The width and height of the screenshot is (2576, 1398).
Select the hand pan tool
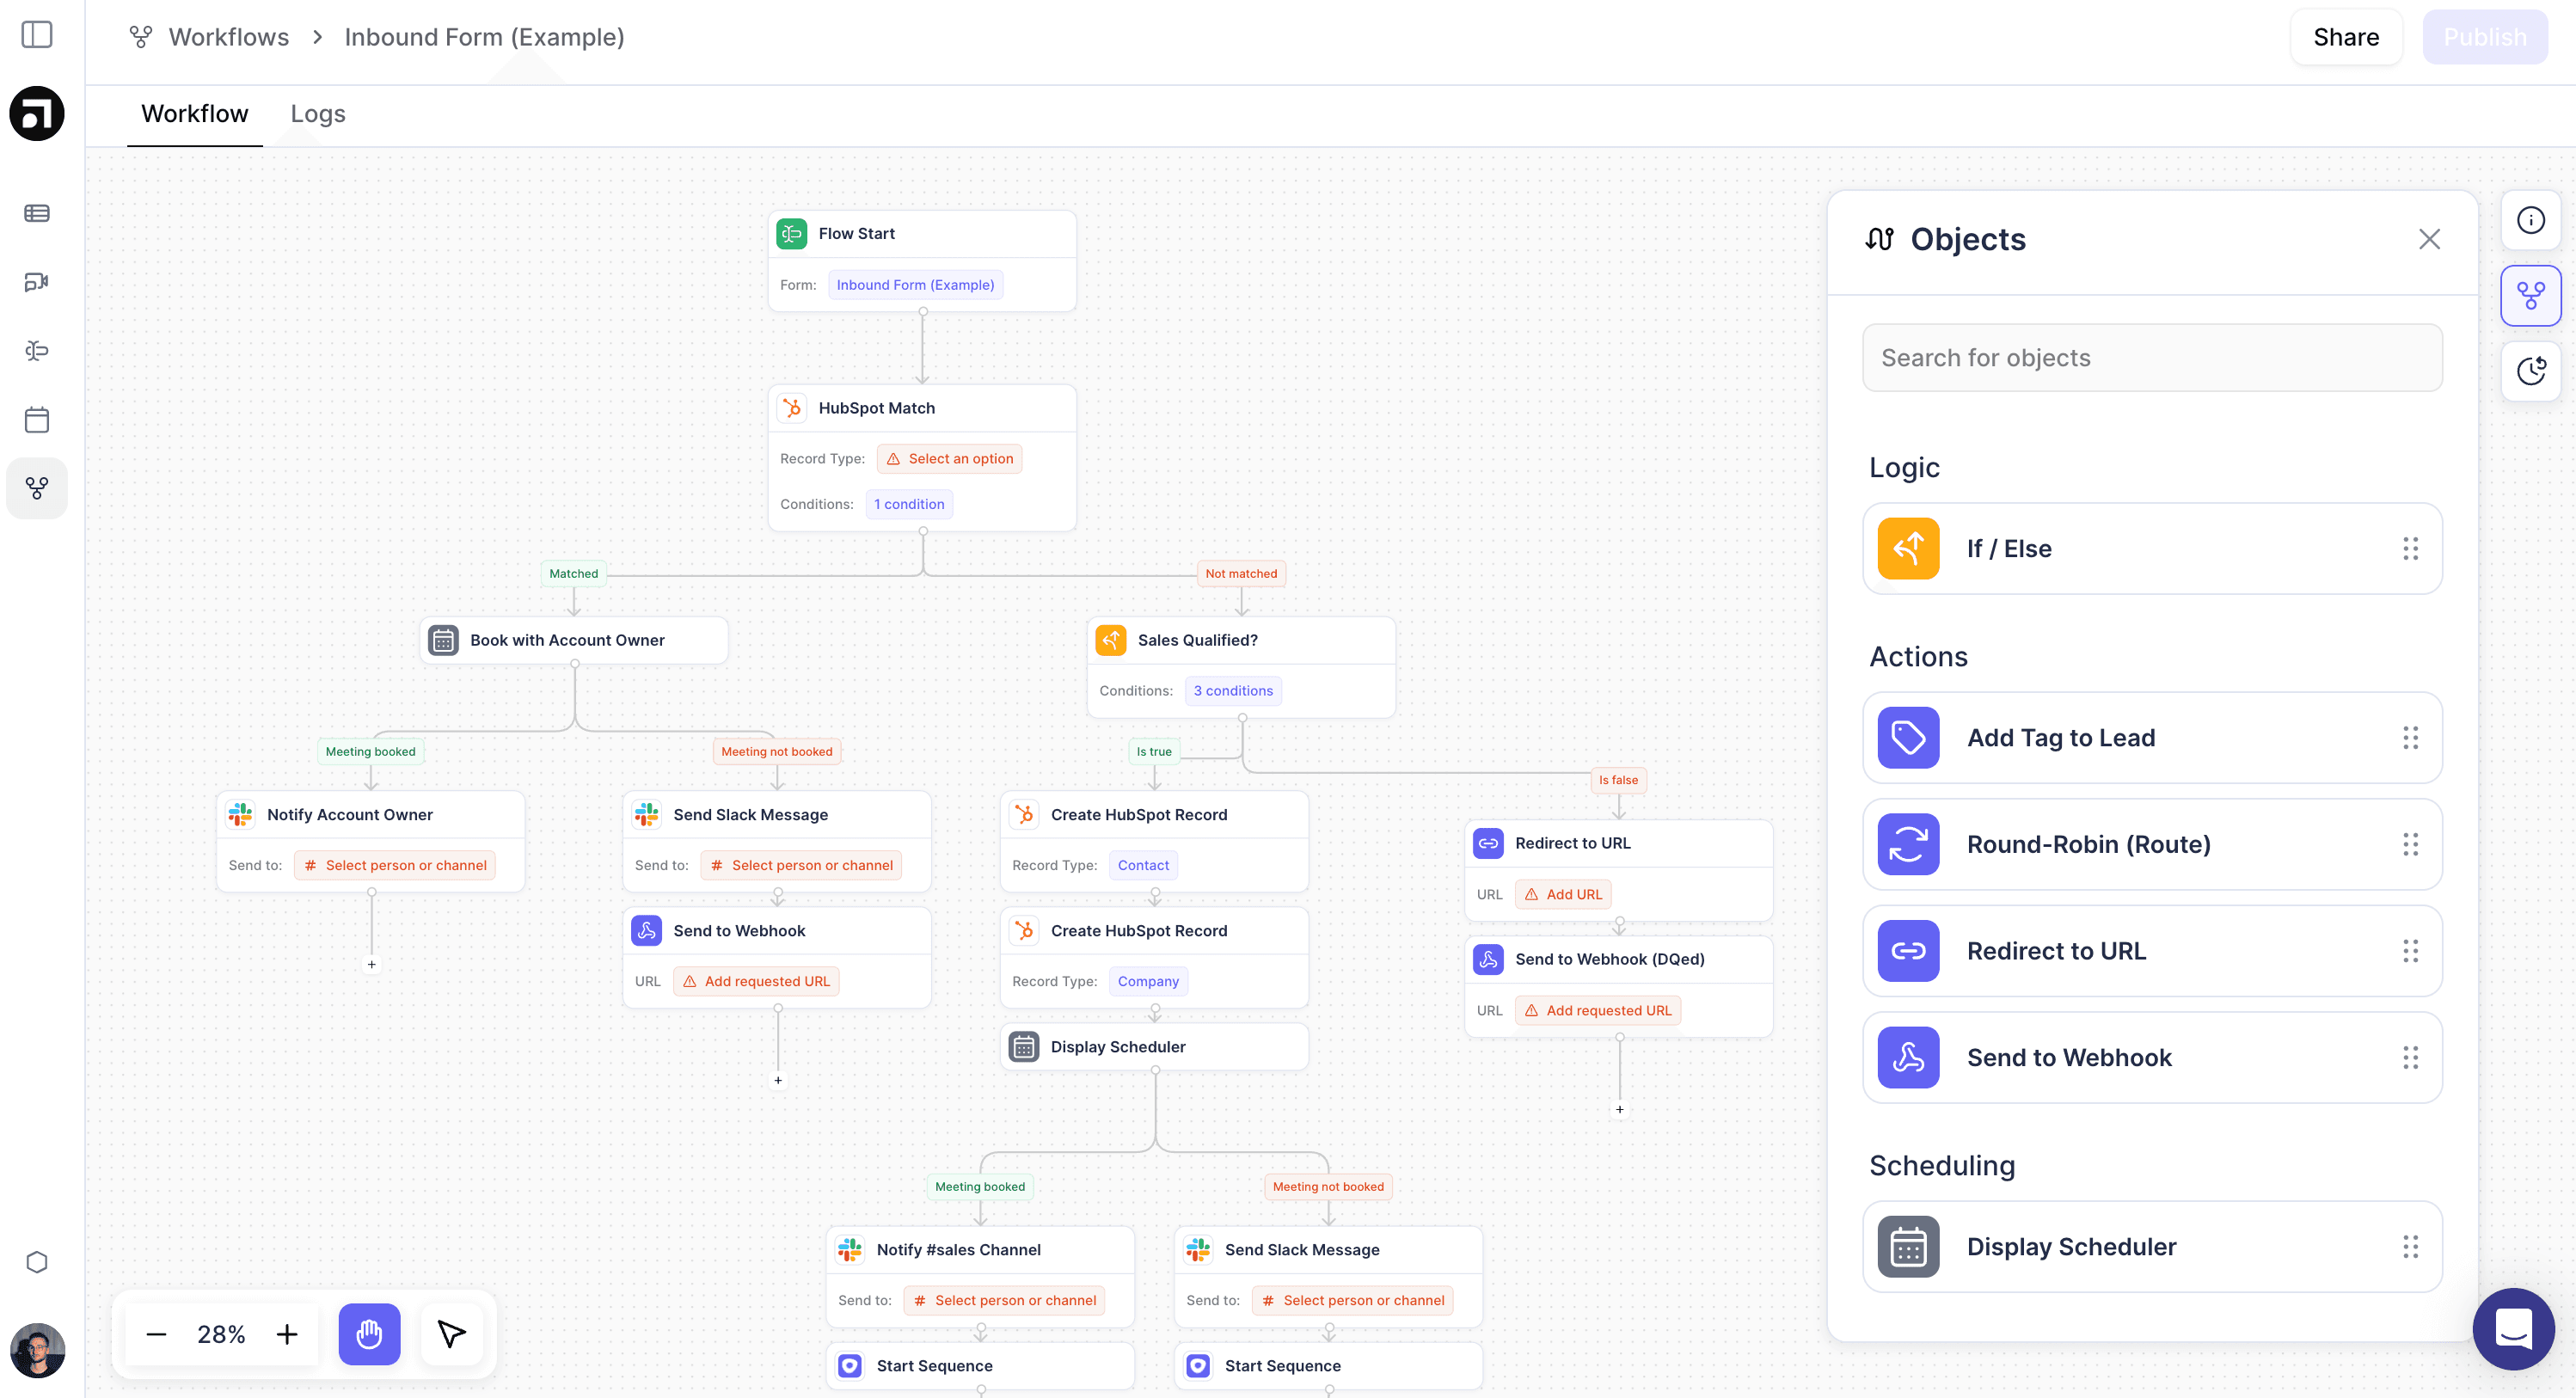(369, 1333)
